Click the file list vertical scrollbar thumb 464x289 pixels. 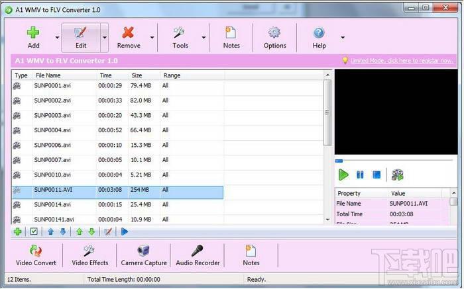coord(327,113)
